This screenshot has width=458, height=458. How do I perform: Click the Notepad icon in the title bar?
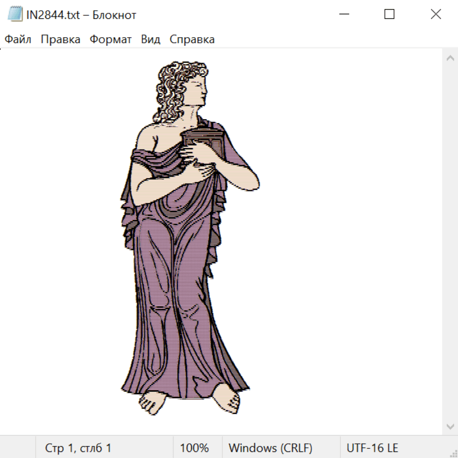click(x=15, y=15)
